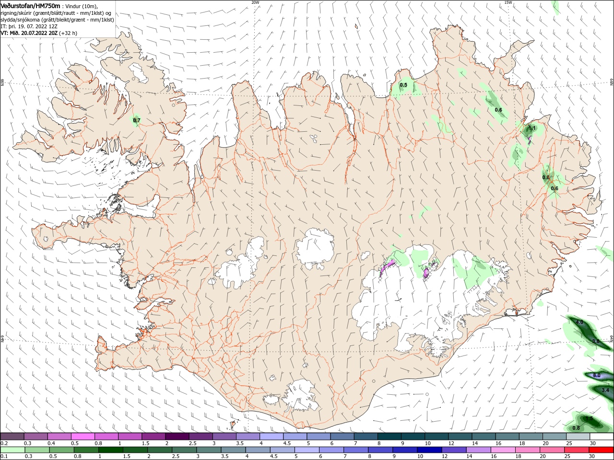
Task: Click the Mýrdalsjökull glacier near the south coast
Action: tap(301, 395)
